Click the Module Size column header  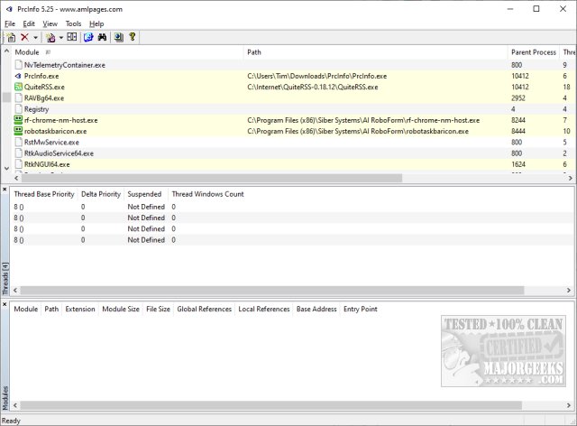point(121,310)
